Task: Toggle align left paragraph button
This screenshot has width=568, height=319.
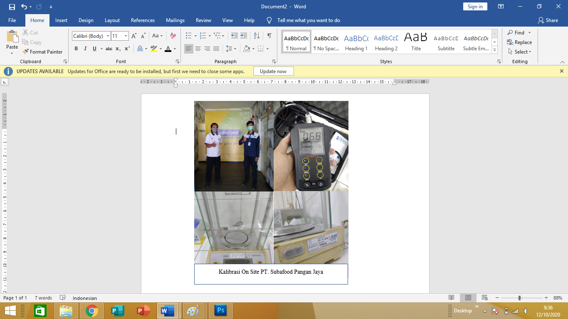Action: point(189,49)
